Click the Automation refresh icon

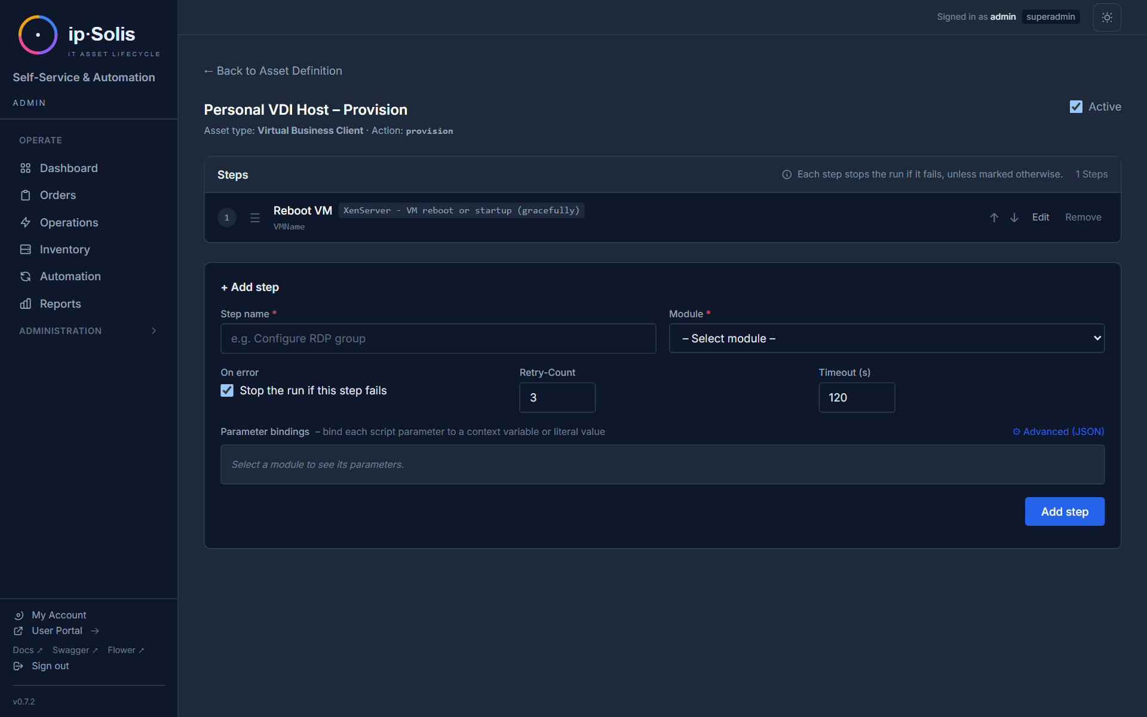click(x=25, y=277)
